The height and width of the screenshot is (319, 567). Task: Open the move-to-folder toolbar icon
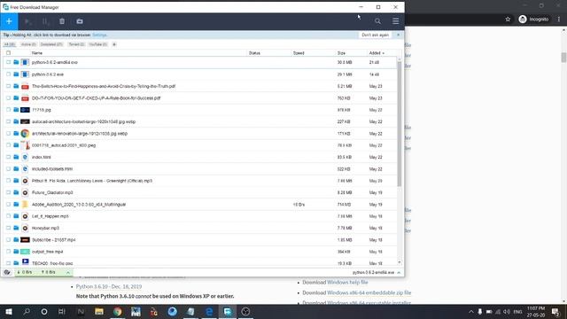(x=80, y=21)
